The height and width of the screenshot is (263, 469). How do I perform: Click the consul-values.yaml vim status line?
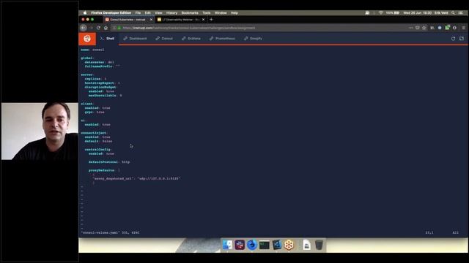110,232
